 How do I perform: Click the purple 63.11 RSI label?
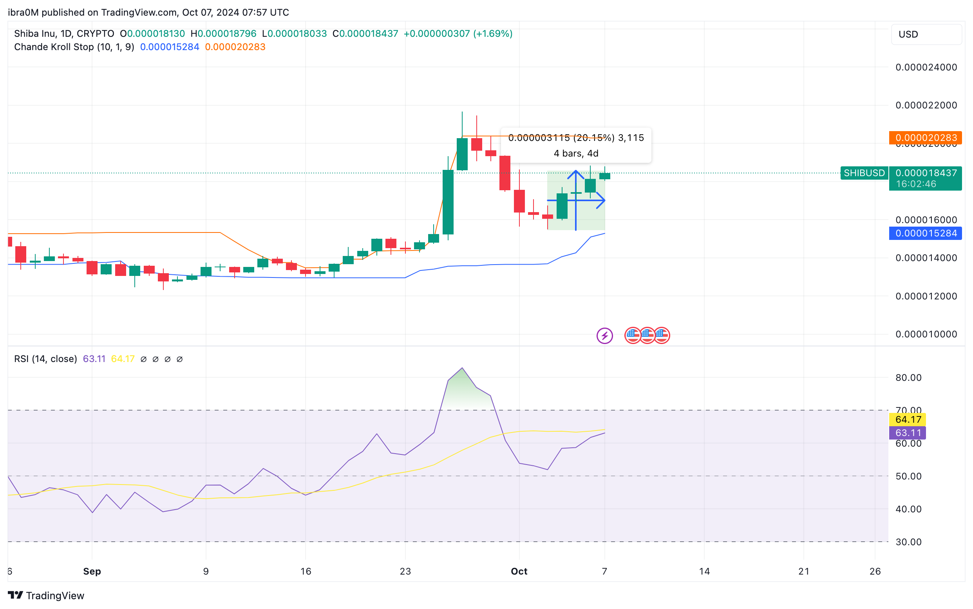click(908, 432)
